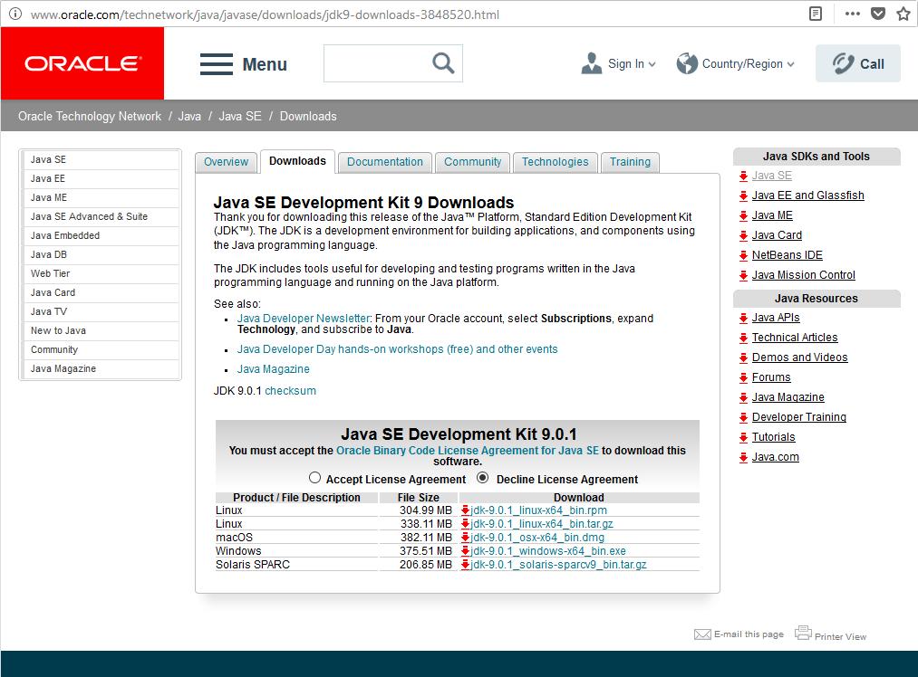The image size is (918, 677).
Task: Click the Oracle logo
Action: (x=82, y=63)
